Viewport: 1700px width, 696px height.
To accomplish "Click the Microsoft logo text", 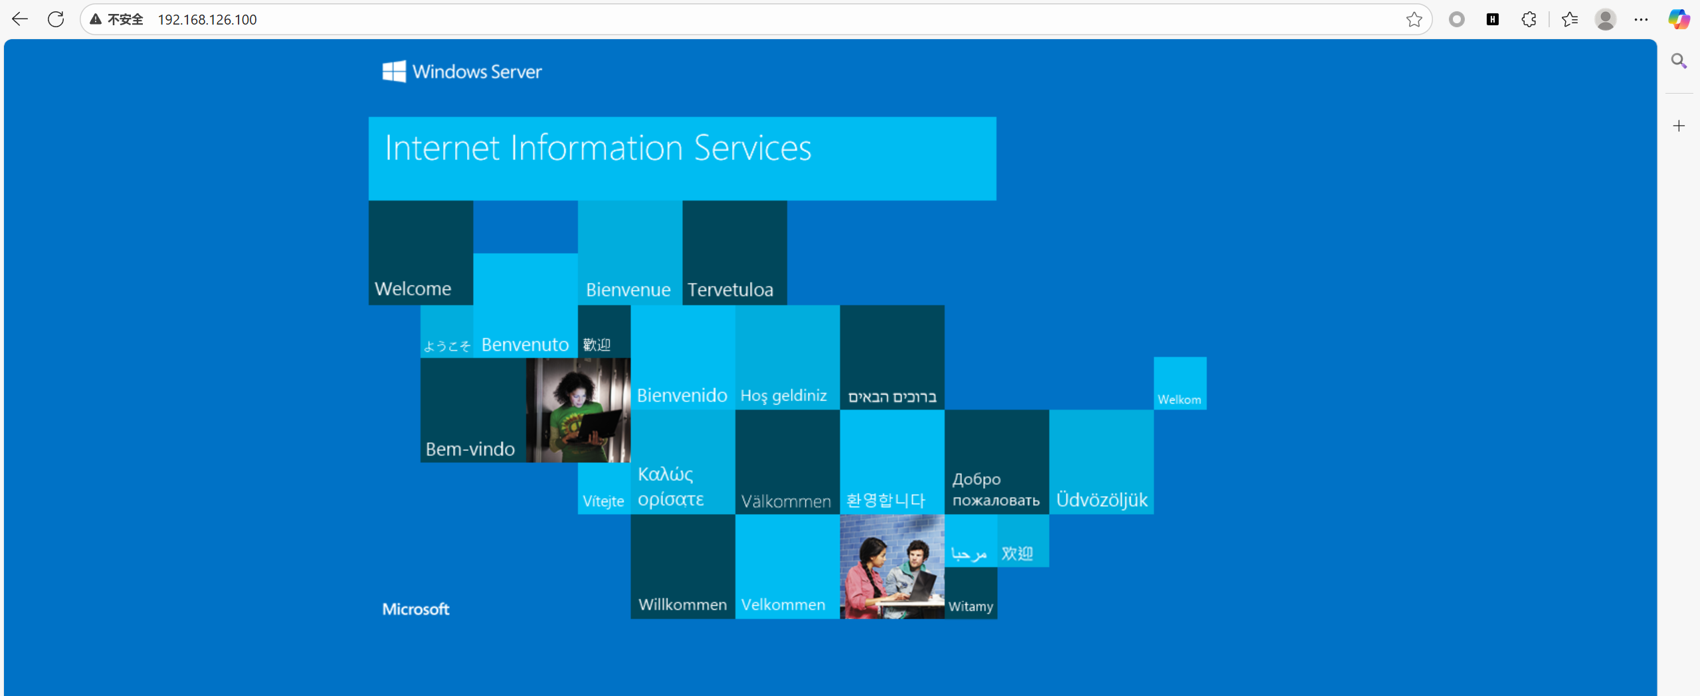I will pyautogui.click(x=416, y=609).
